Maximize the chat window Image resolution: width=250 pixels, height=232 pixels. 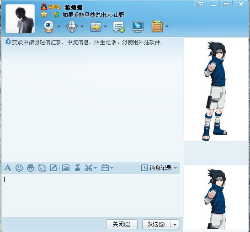pos(226,5)
